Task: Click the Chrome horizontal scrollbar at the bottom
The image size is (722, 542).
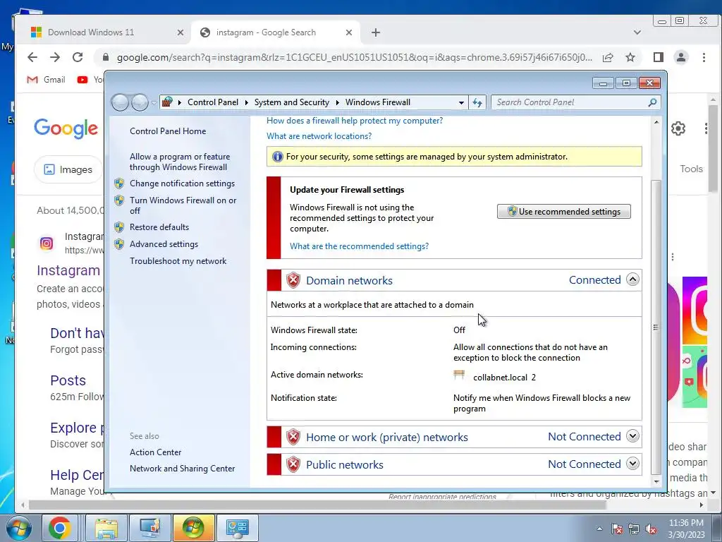Action: tap(318, 505)
